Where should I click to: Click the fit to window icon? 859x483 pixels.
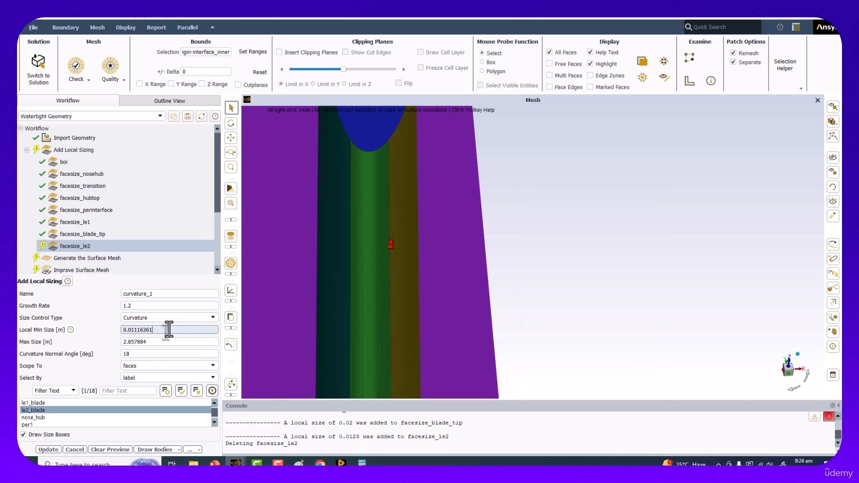click(231, 203)
